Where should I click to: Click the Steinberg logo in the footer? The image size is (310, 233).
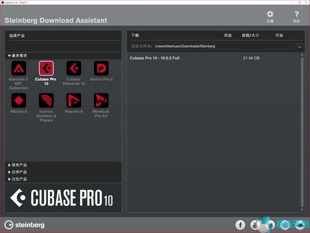(x=24, y=225)
